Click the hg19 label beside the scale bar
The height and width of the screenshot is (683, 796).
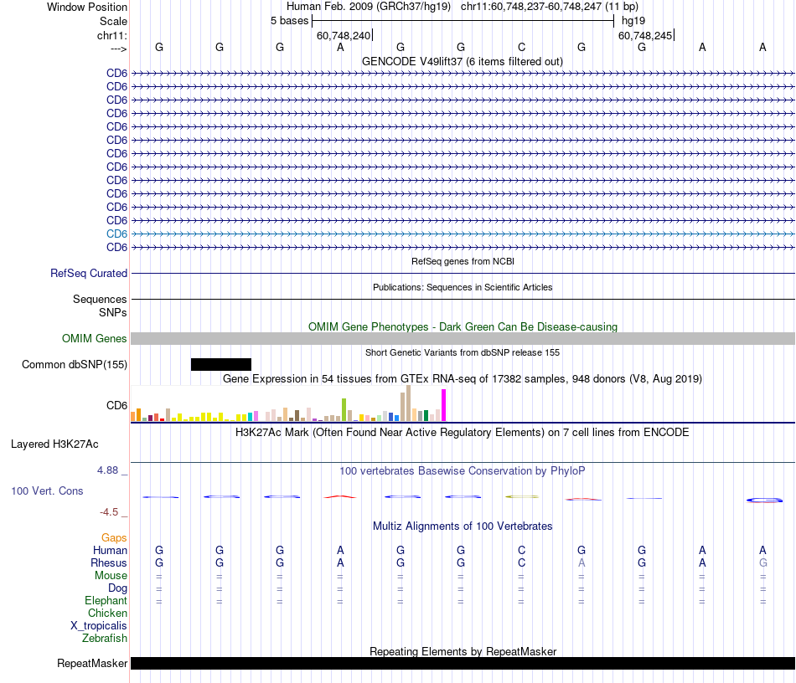633,21
